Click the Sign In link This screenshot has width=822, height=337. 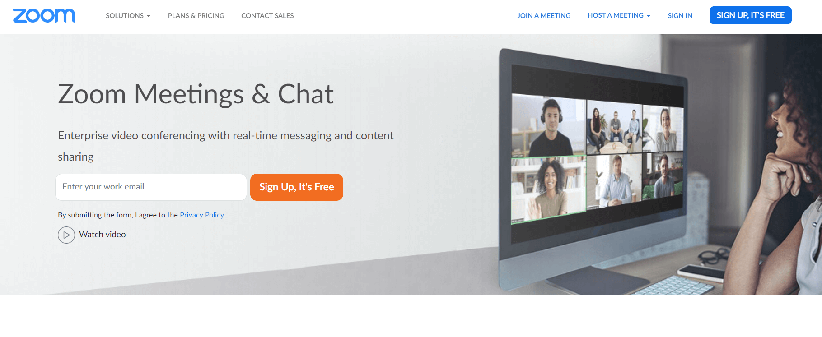[680, 15]
